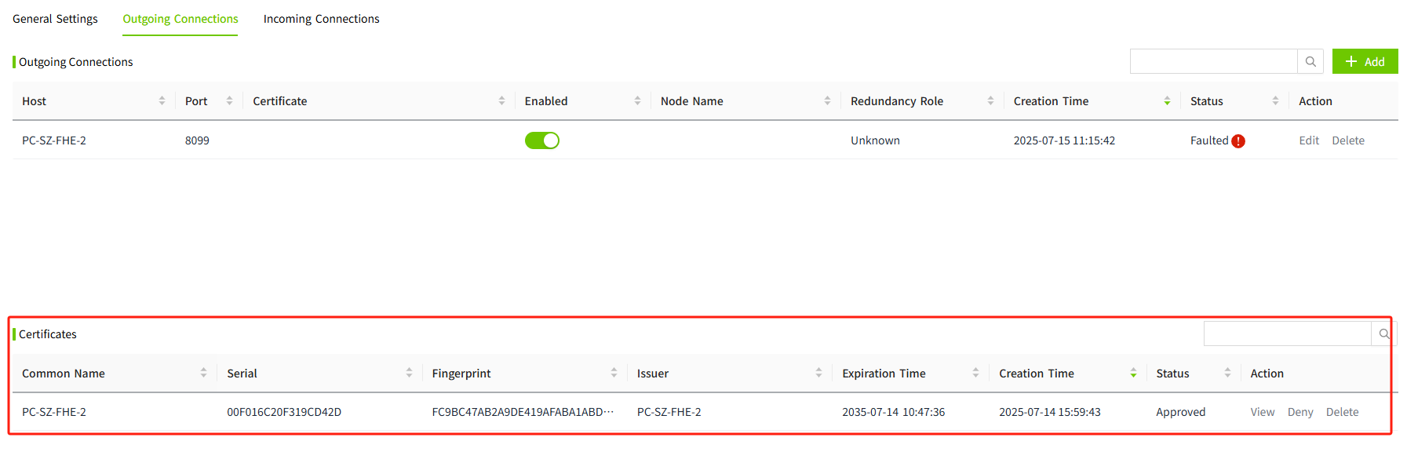
Task: Deny the PC-SZ-FHE-2 certificate
Action: pyautogui.click(x=1299, y=412)
